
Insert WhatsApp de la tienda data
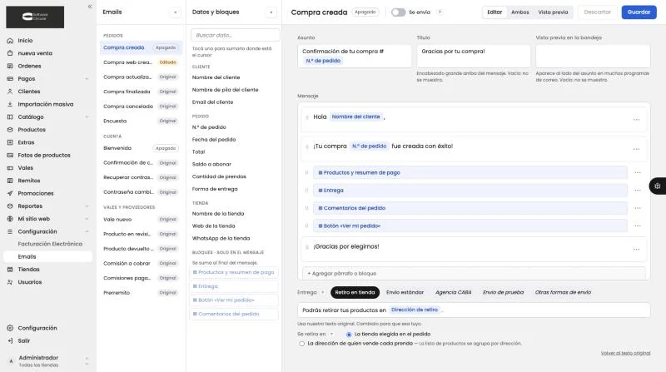221,238
